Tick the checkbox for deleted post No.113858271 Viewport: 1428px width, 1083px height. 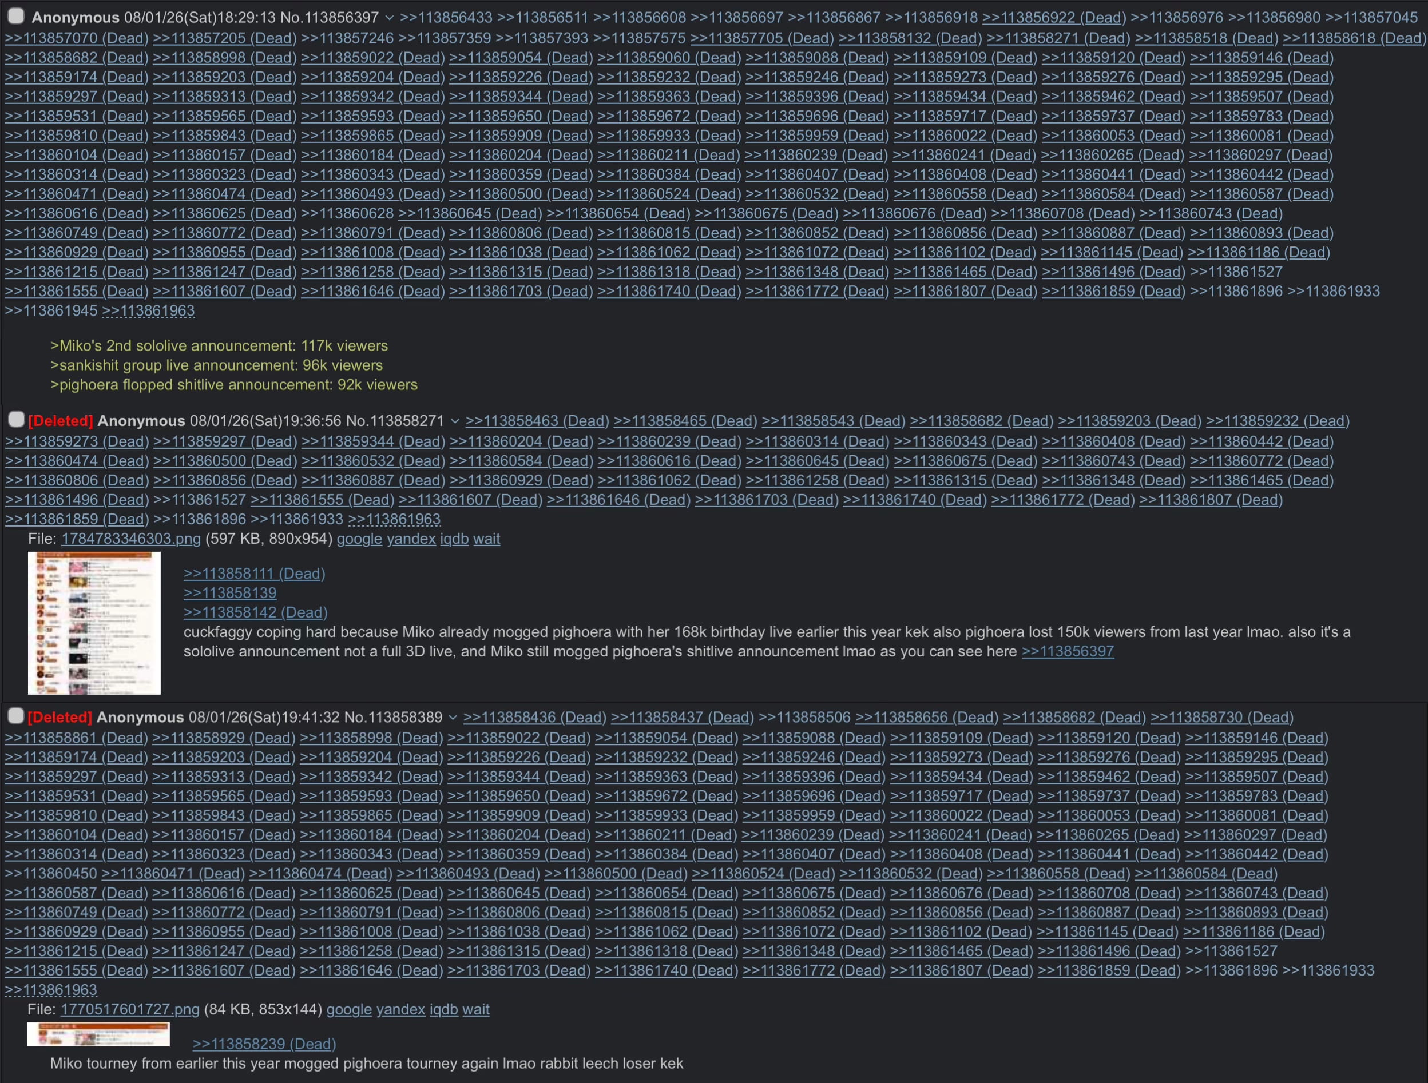click(16, 420)
